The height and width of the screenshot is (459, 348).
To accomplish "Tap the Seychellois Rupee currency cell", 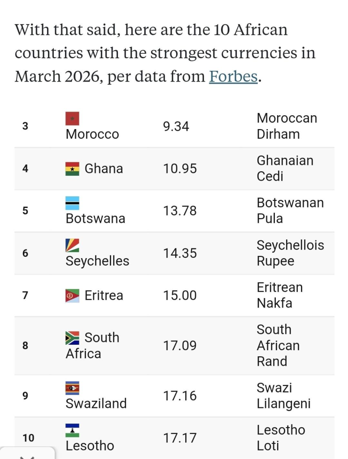I will pyautogui.click(x=290, y=253).
